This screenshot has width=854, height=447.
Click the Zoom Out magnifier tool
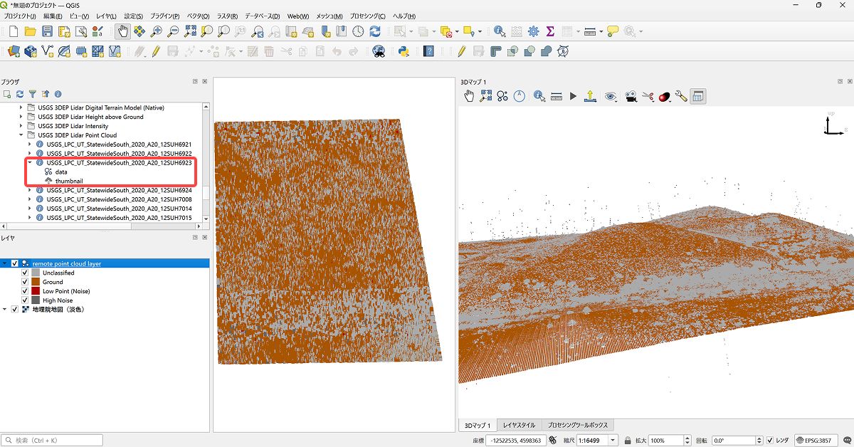tap(173, 31)
